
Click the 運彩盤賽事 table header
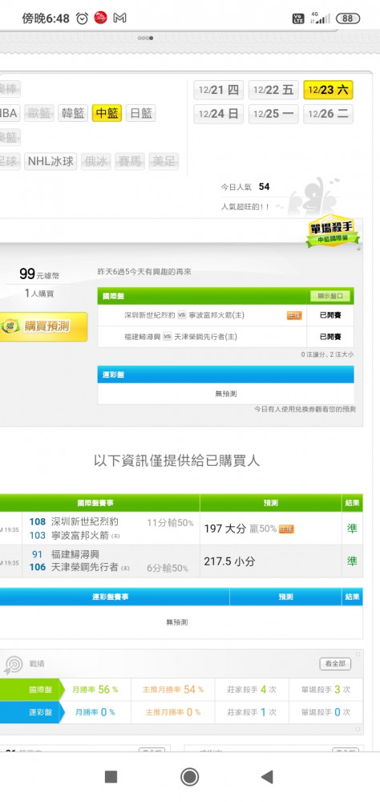[x=115, y=597]
